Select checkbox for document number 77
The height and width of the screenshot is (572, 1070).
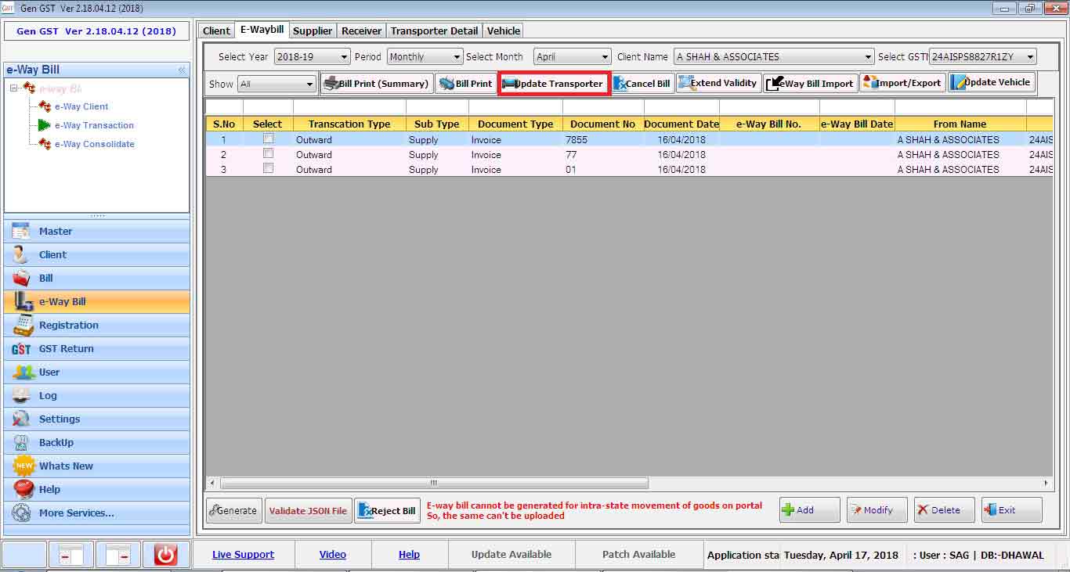268,154
